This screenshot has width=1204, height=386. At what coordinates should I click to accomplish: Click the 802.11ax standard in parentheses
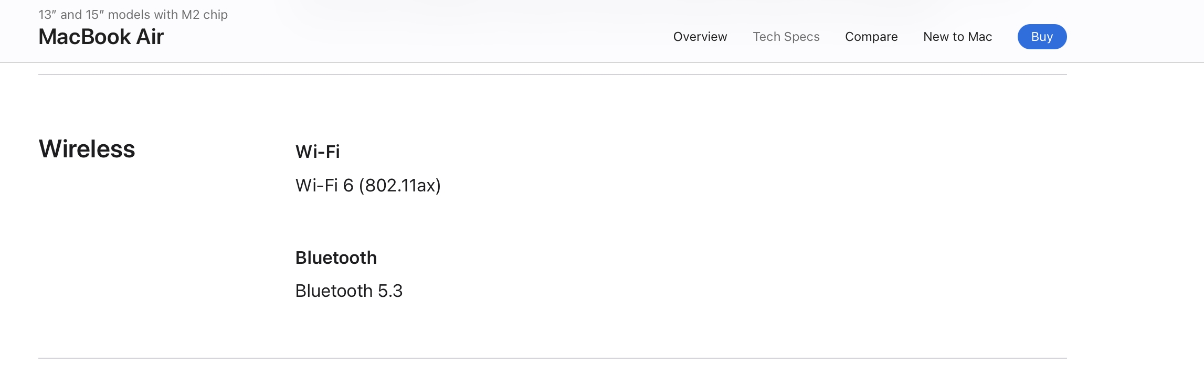click(x=400, y=185)
